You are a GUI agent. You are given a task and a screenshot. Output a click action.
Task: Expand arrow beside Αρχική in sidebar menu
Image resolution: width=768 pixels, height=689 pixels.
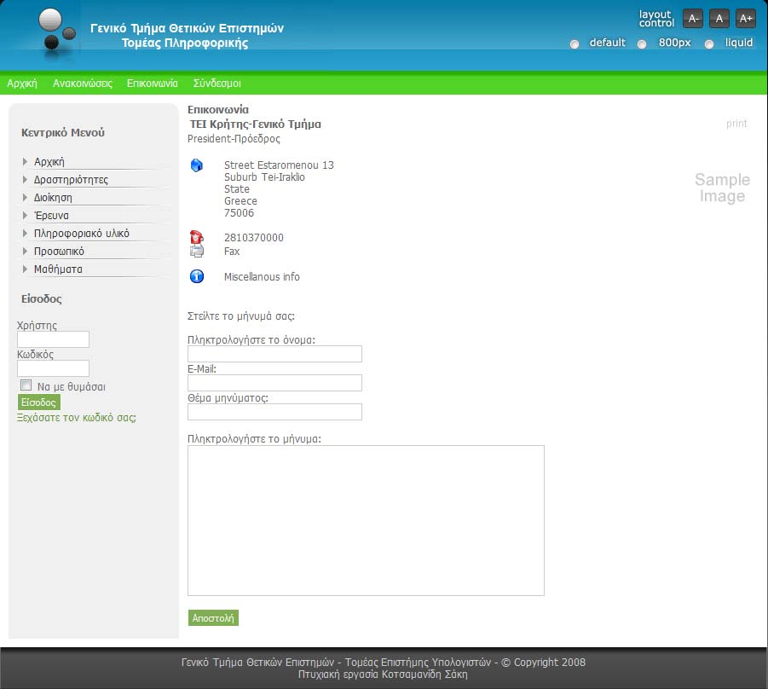tap(25, 161)
